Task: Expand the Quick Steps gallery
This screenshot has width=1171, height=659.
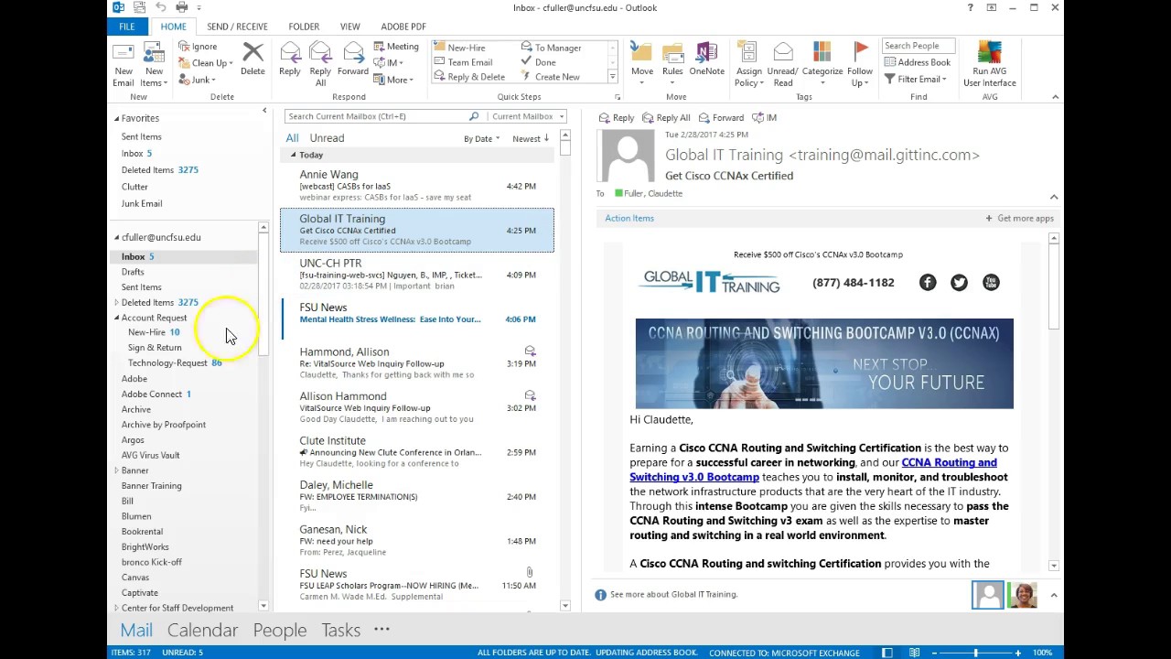Action: click(612, 77)
